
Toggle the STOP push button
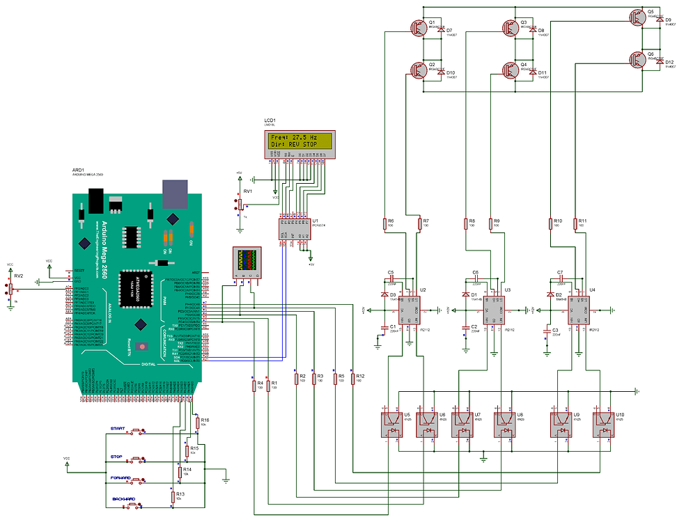137,459
